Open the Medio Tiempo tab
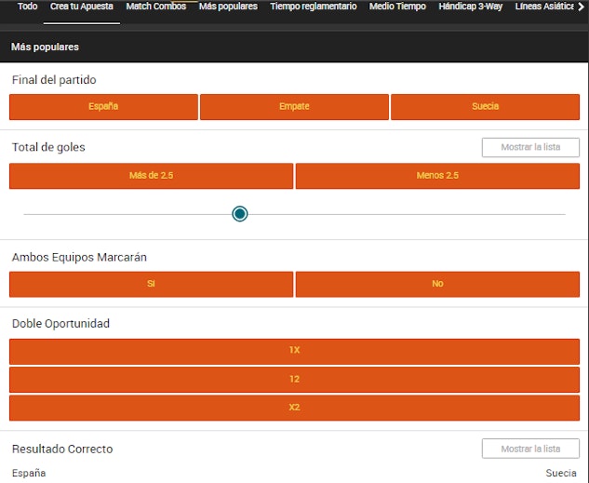 397,7
